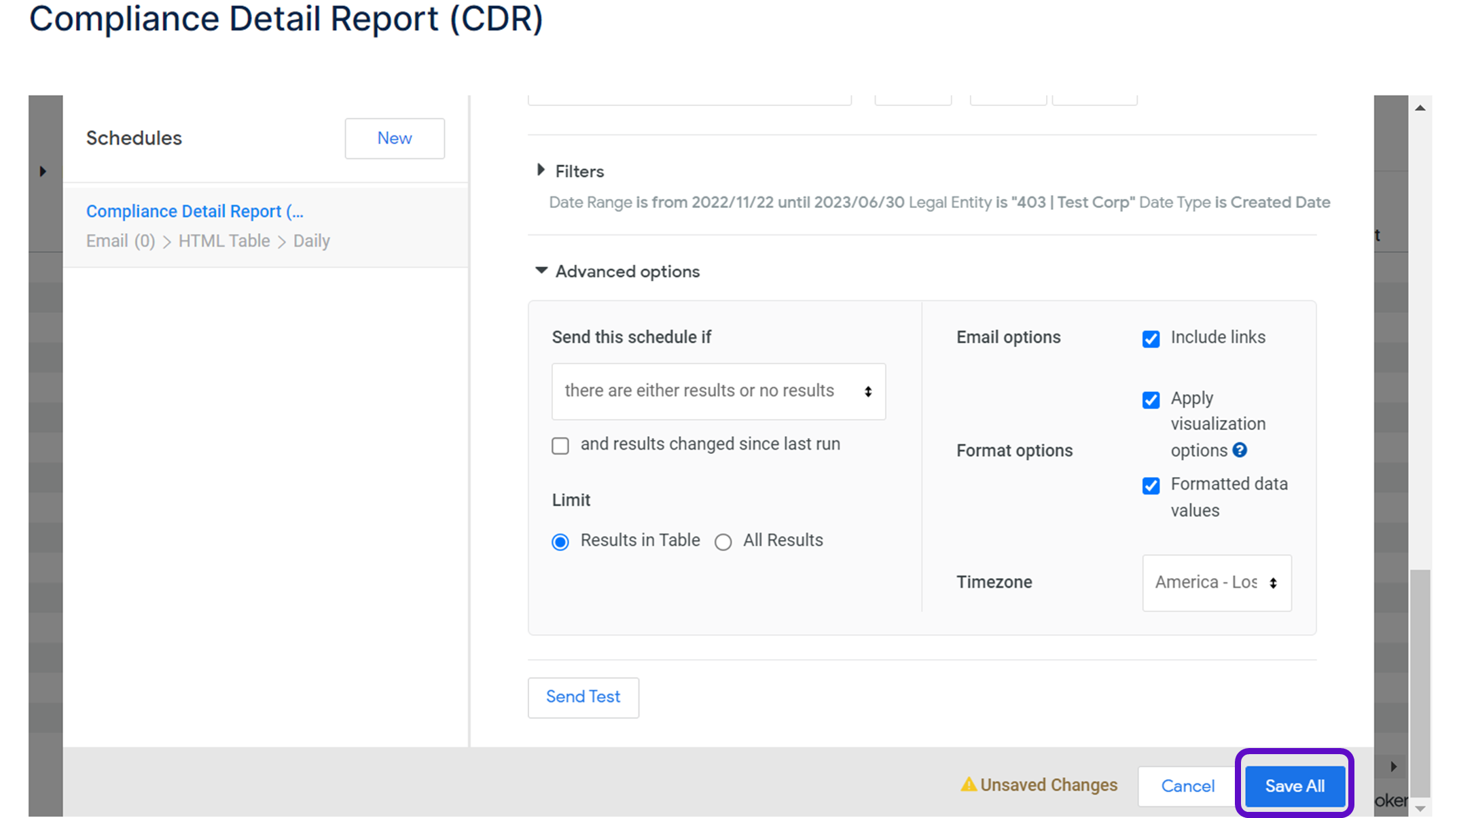1457x818 pixels.
Task: Select All Results radio button
Action: 723,541
